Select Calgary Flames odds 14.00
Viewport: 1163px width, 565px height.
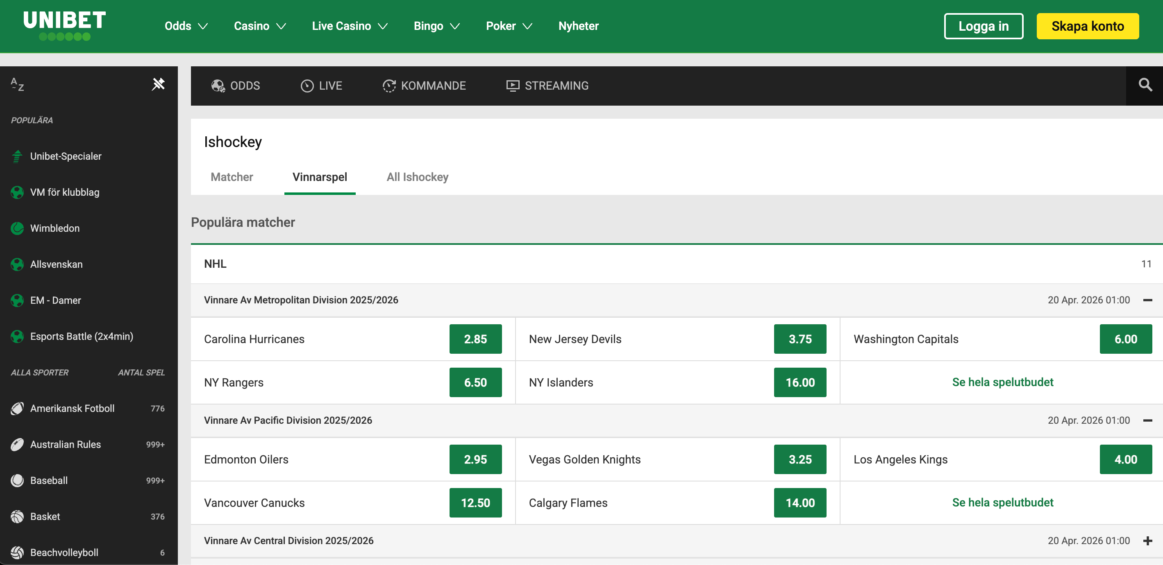(x=800, y=503)
